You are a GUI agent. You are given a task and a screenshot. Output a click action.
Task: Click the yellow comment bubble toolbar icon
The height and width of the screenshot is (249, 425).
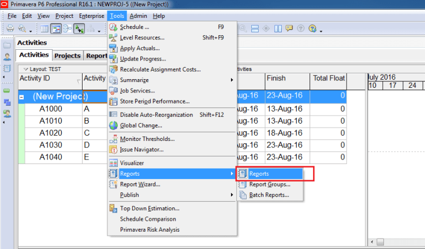tap(289, 28)
